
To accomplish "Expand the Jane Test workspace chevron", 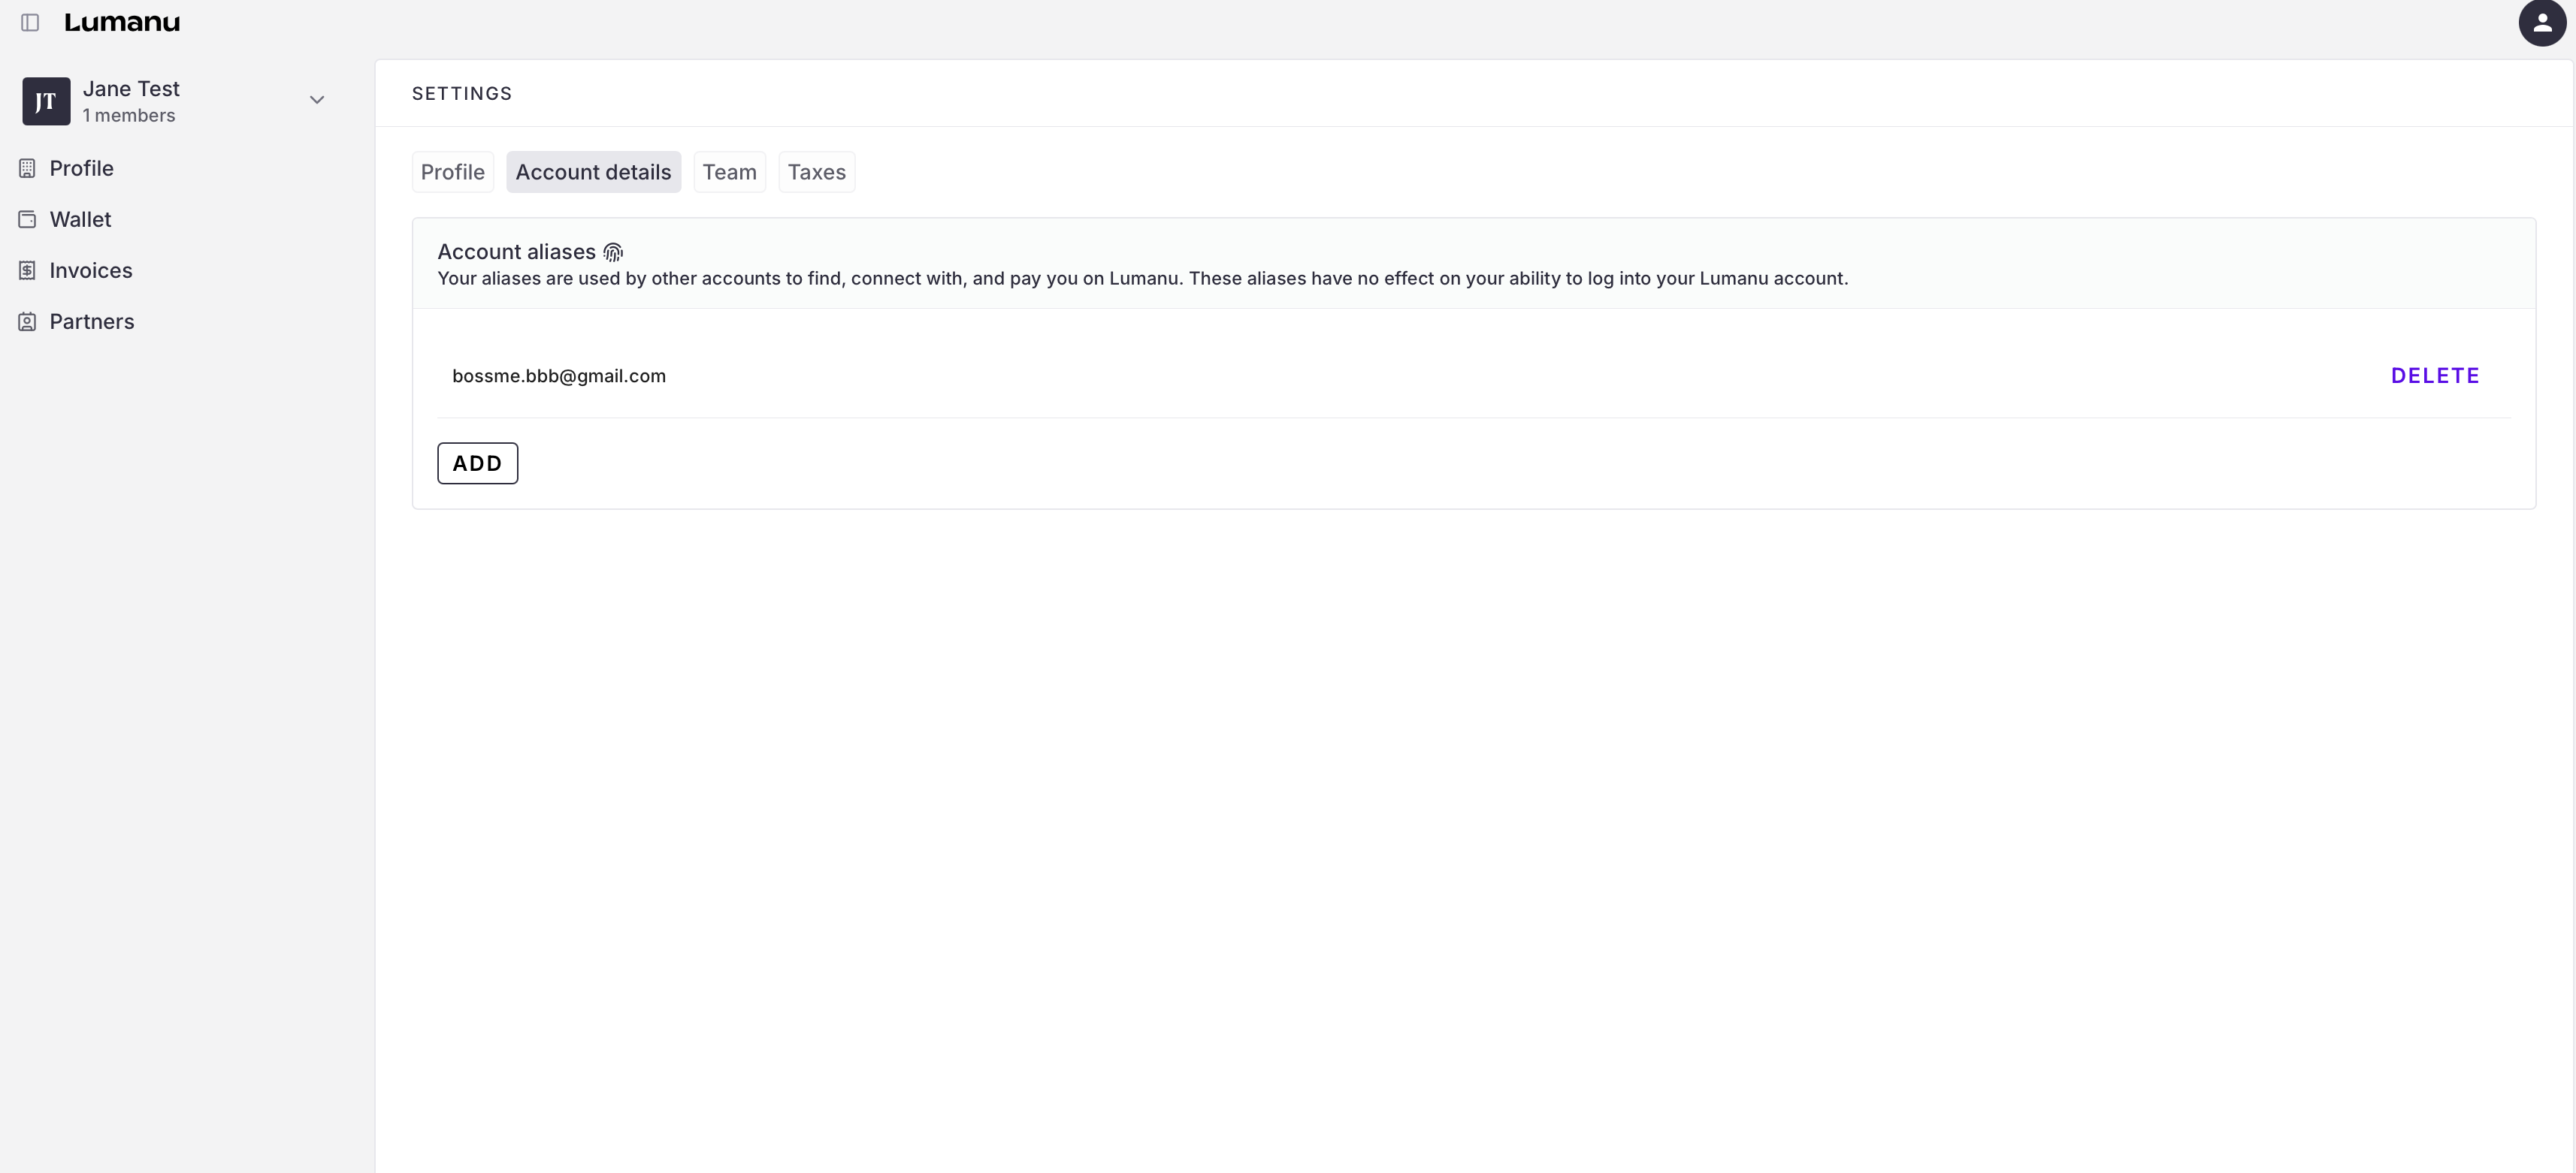I will (x=317, y=100).
